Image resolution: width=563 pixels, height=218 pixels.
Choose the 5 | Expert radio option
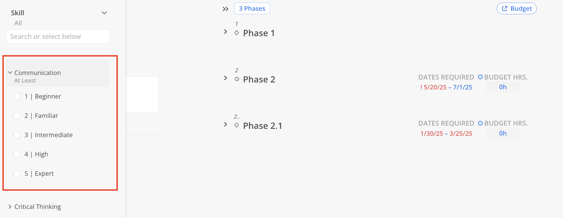[17, 174]
